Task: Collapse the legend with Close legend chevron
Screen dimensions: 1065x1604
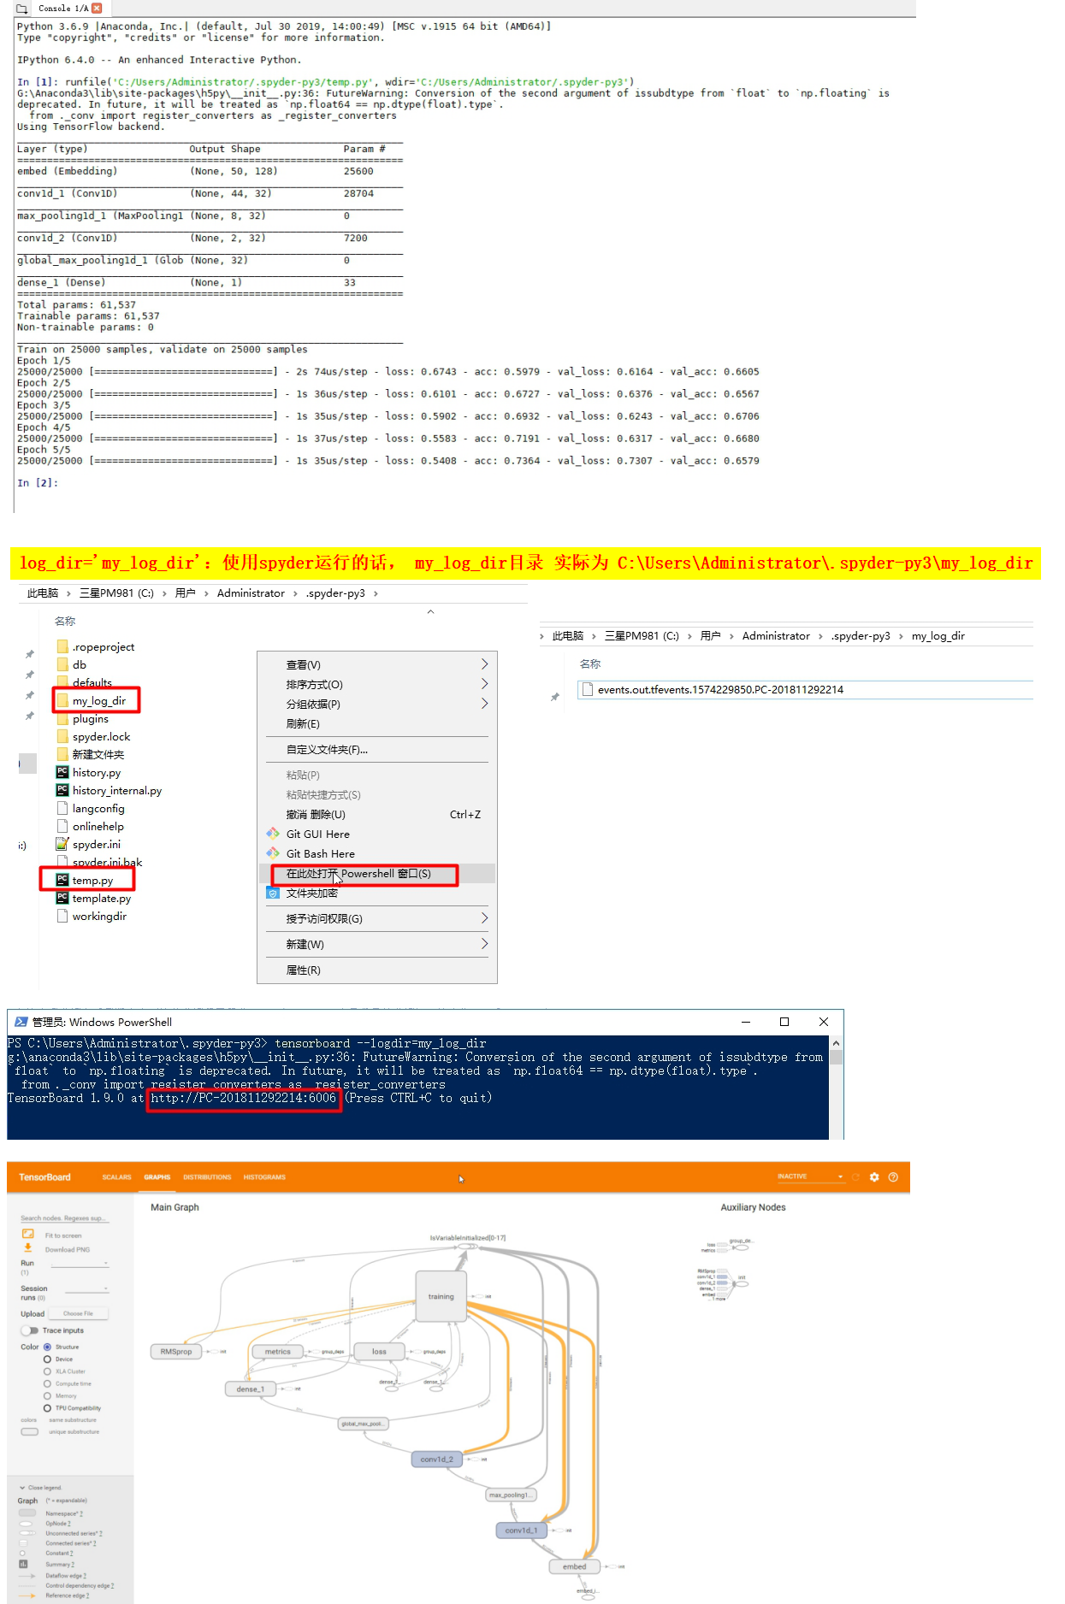Action: click(23, 1488)
